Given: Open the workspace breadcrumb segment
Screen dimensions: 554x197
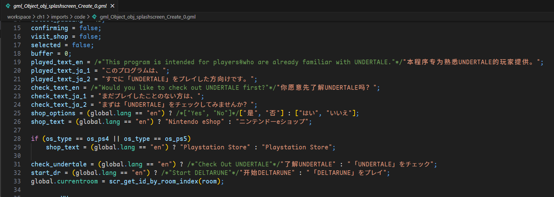Looking at the screenshot, I should click(x=19, y=17).
